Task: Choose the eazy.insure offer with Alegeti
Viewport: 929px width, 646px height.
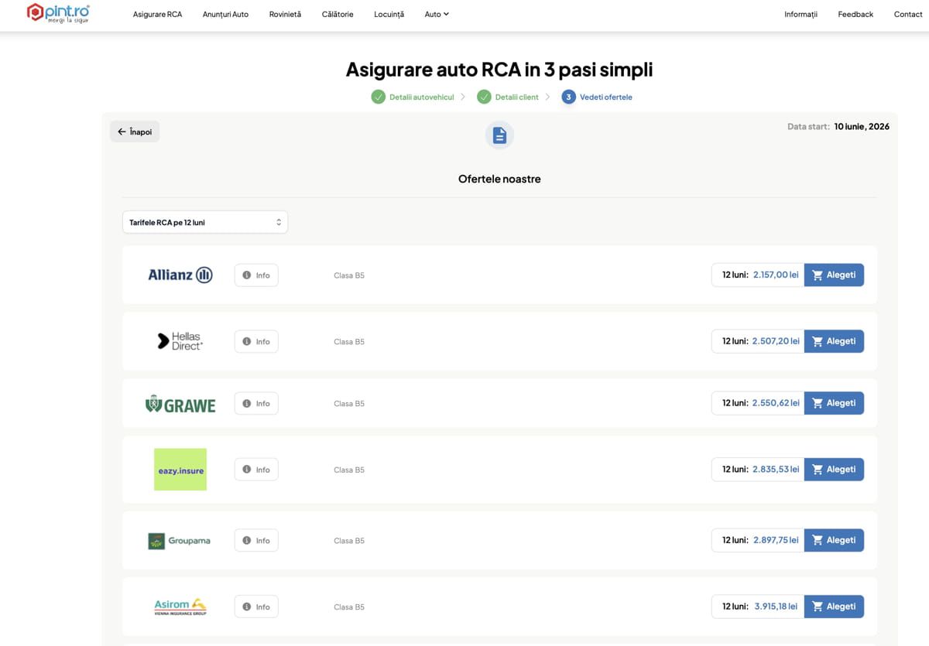Action: (834, 470)
